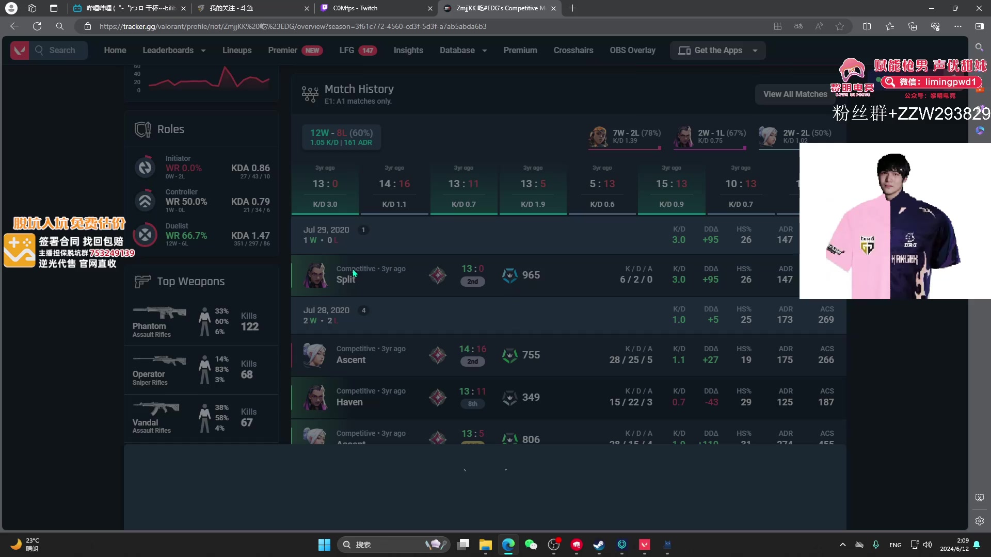Click the tracker score icon beside 755
Screen dimensions: 991x557
point(510,355)
